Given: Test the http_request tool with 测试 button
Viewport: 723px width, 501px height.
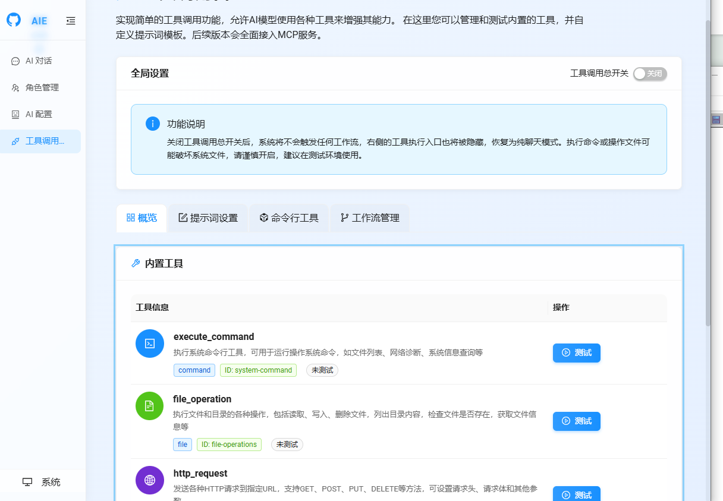Looking at the screenshot, I should coord(577,494).
